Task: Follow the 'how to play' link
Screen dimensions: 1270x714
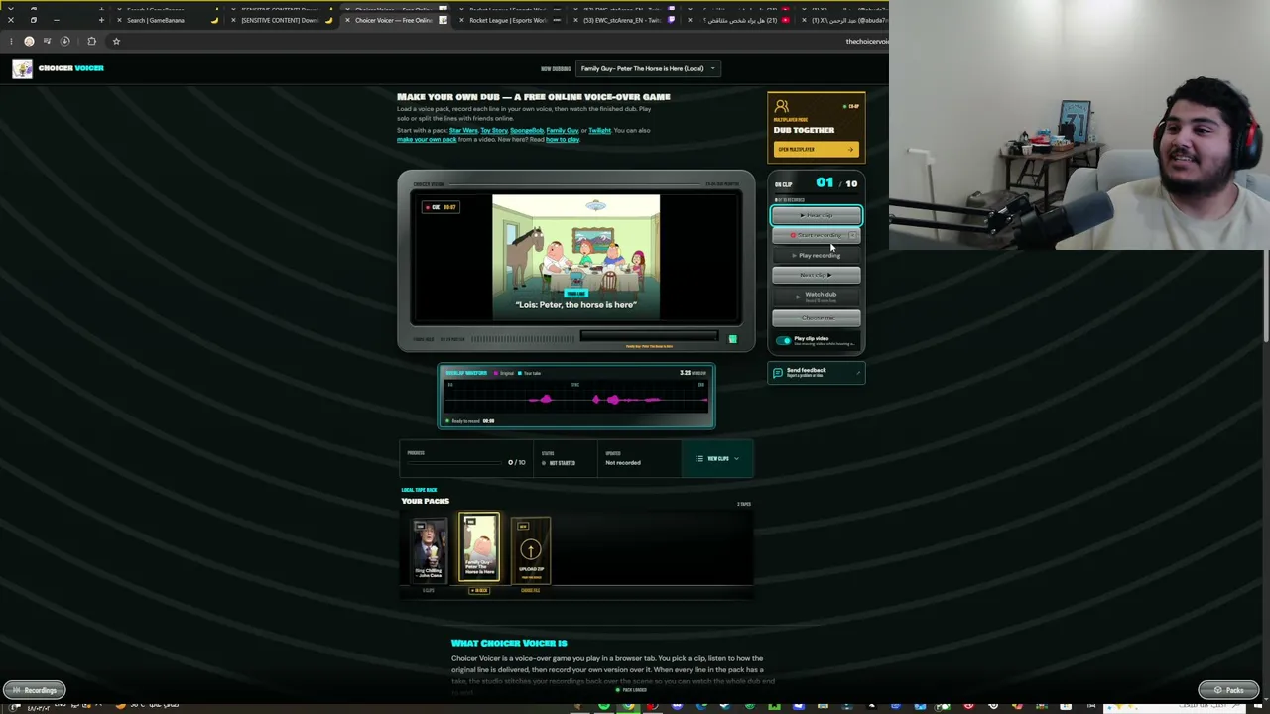Action: tap(563, 139)
